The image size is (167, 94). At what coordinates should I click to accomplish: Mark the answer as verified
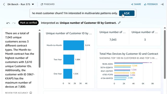tap(28, 23)
